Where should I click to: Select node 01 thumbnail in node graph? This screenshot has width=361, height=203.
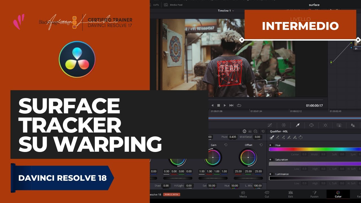point(357,43)
